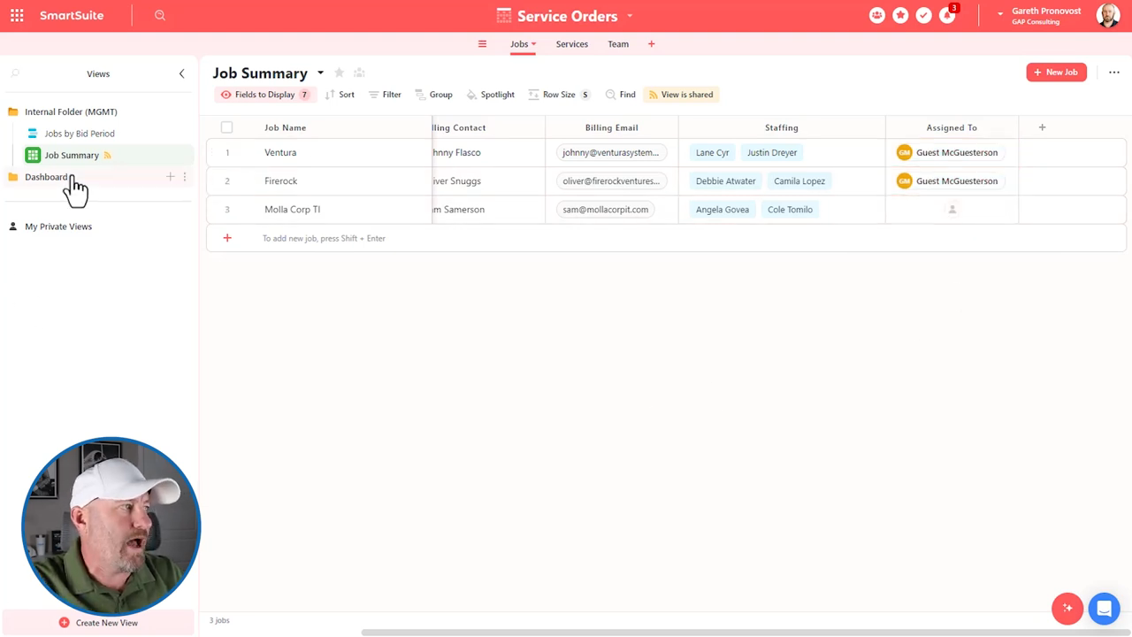Click the SmartSuite logo text
This screenshot has width=1132, height=637.
coord(72,16)
